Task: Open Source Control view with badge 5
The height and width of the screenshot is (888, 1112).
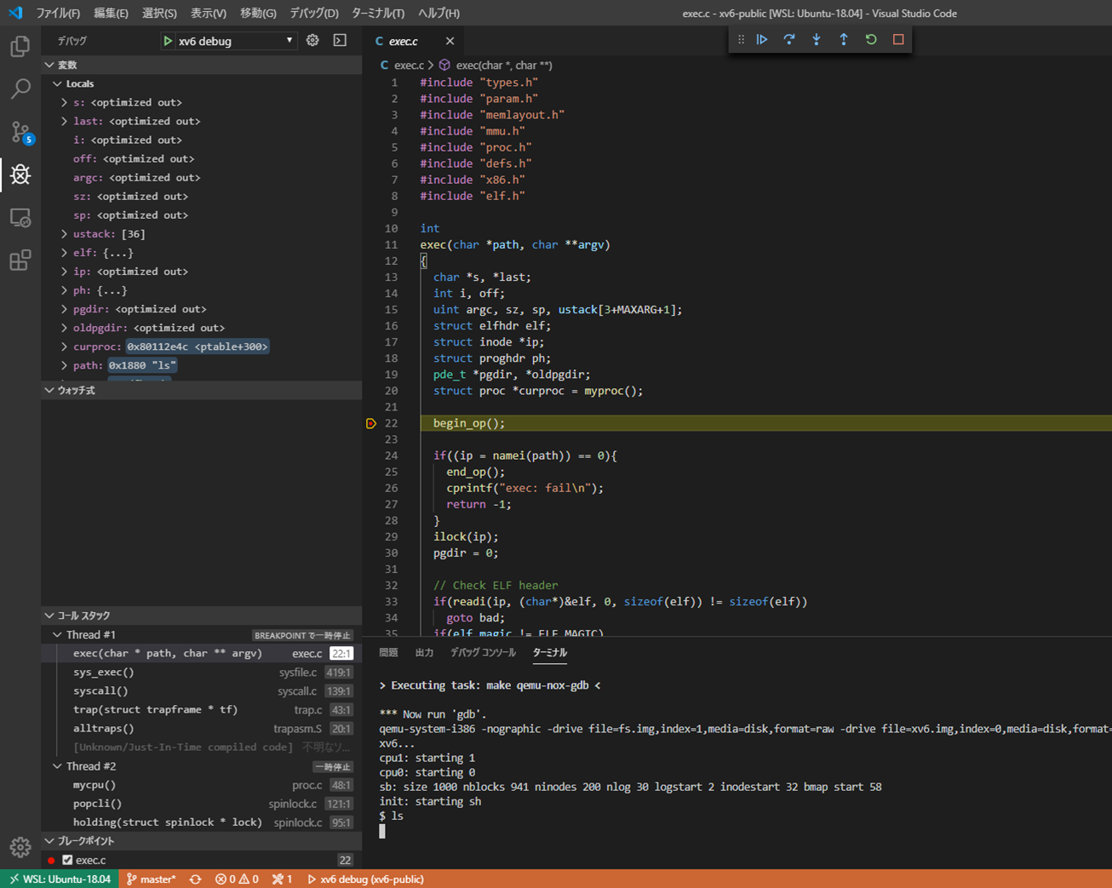Action: (x=20, y=132)
